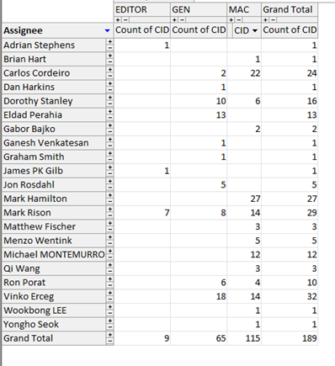Select Mark Hamilton MAC count cell 27

tap(244, 199)
